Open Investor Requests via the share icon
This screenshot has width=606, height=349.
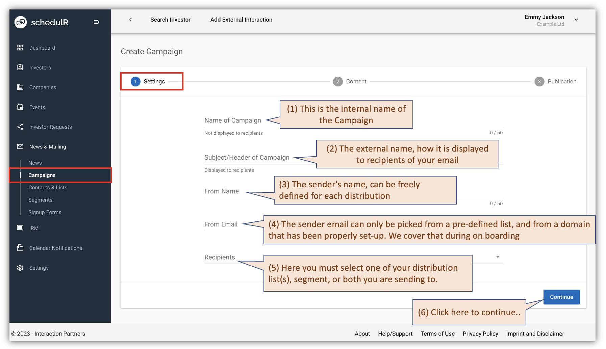pyautogui.click(x=21, y=127)
